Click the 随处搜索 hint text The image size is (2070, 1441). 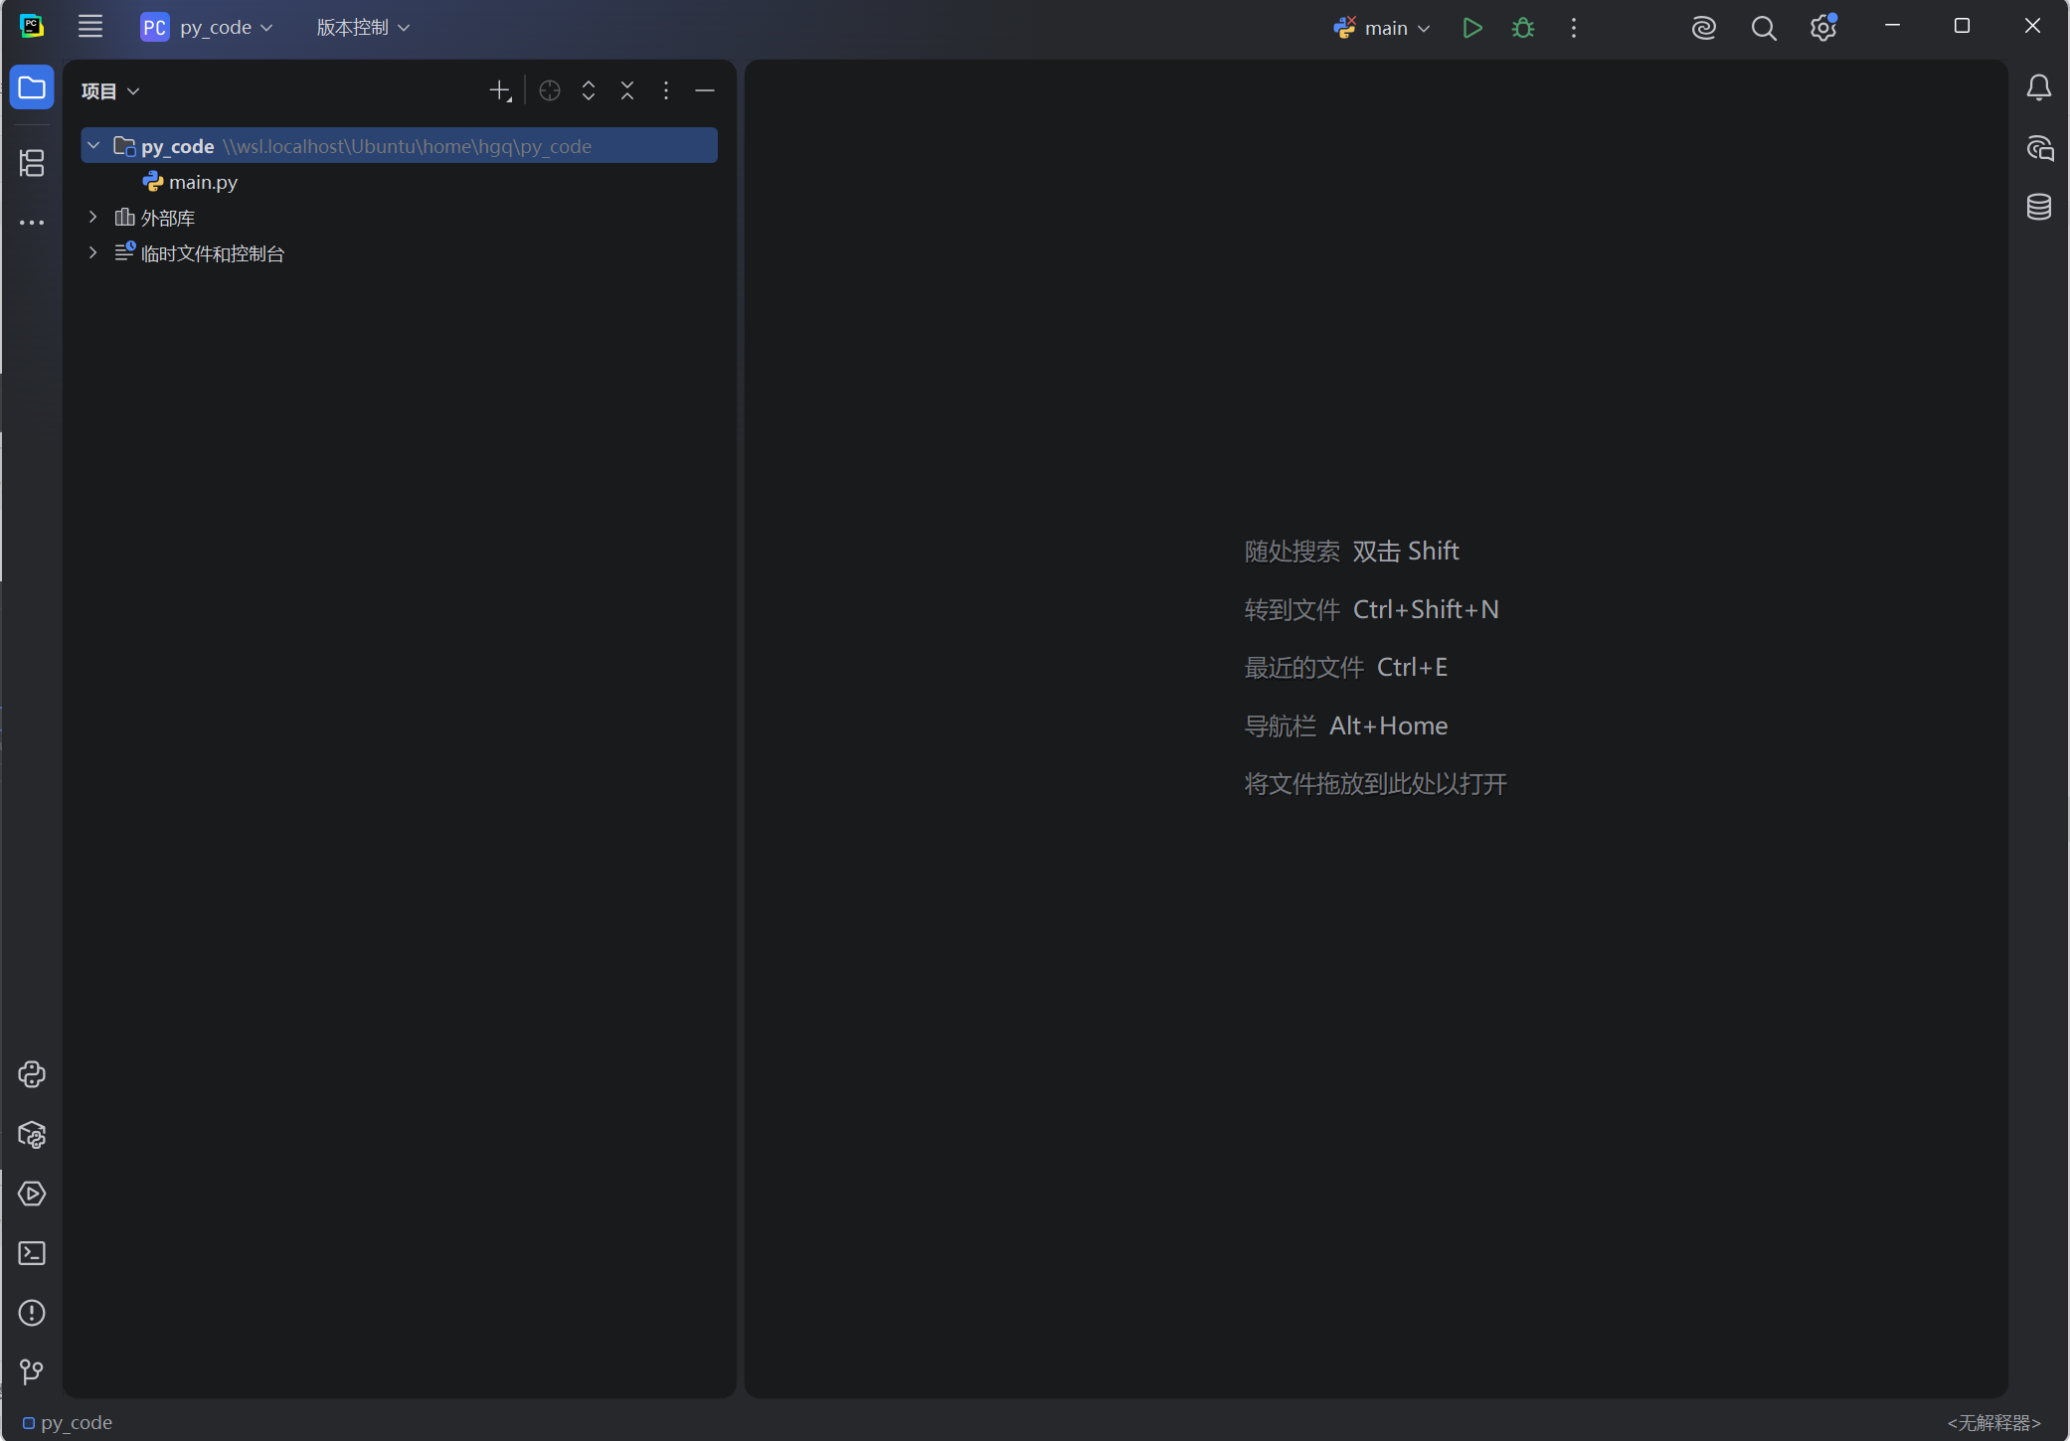coord(1292,552)
